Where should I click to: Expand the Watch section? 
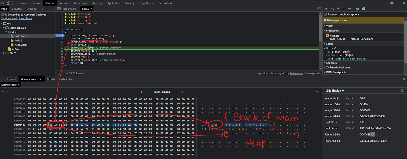363,26
